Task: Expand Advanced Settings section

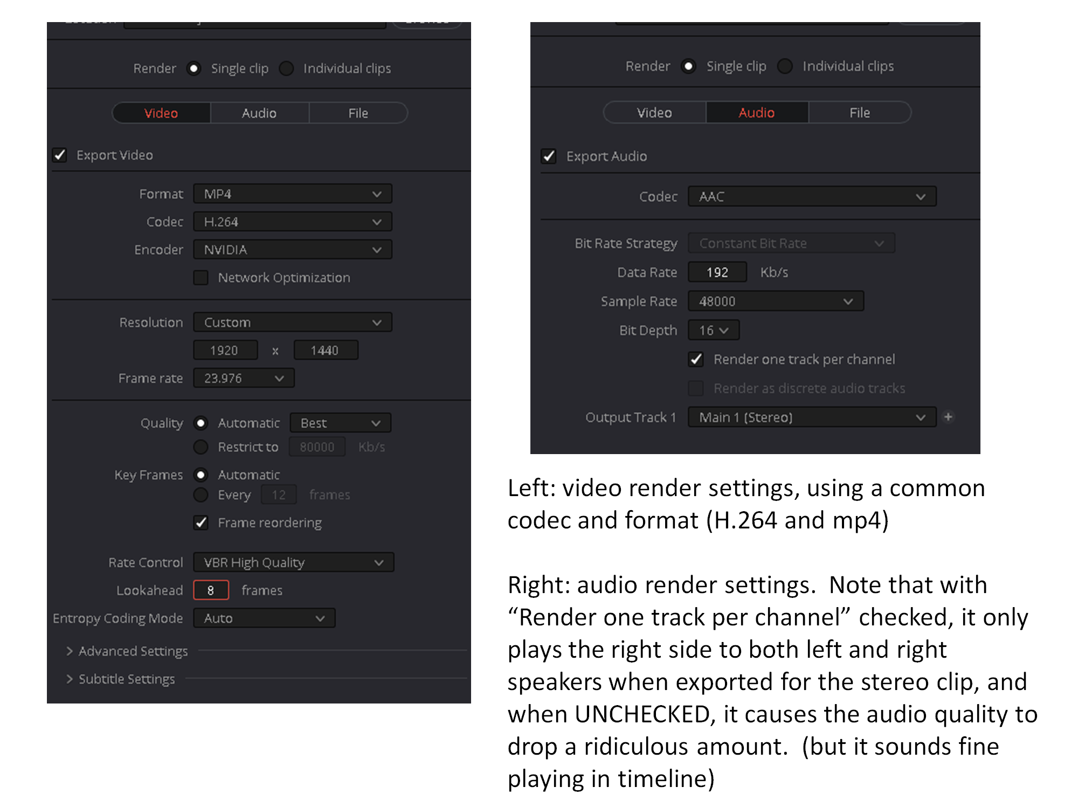Action: point(127,651)
